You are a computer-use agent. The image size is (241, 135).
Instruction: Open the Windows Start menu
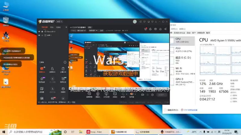coord(4,132)
